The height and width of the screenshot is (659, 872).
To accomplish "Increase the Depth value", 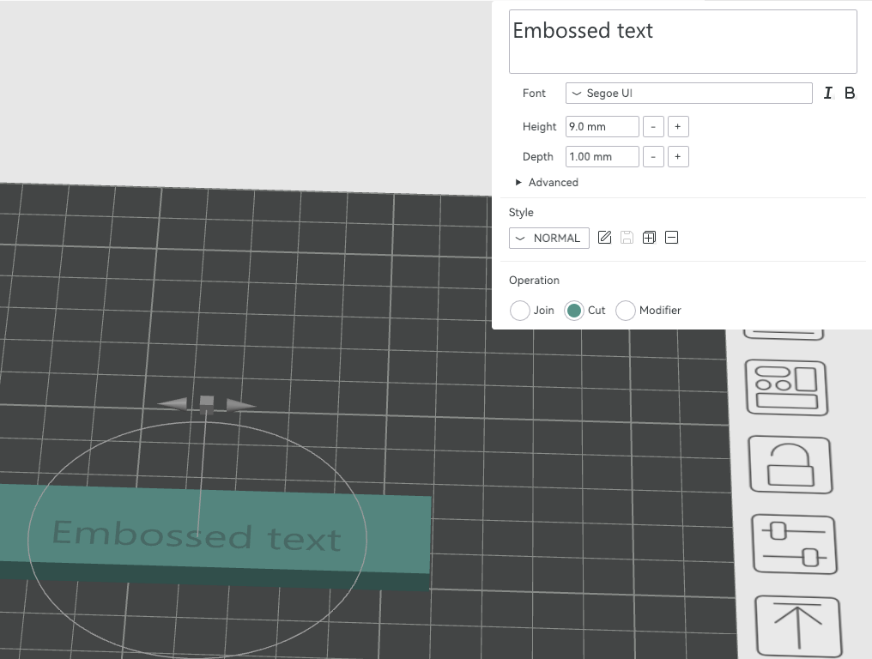I will coord(678,157).
